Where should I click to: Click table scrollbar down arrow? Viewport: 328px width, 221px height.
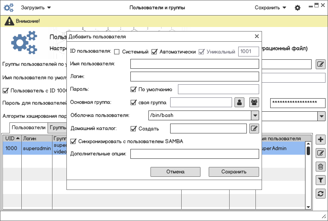(x=308, y=207)
